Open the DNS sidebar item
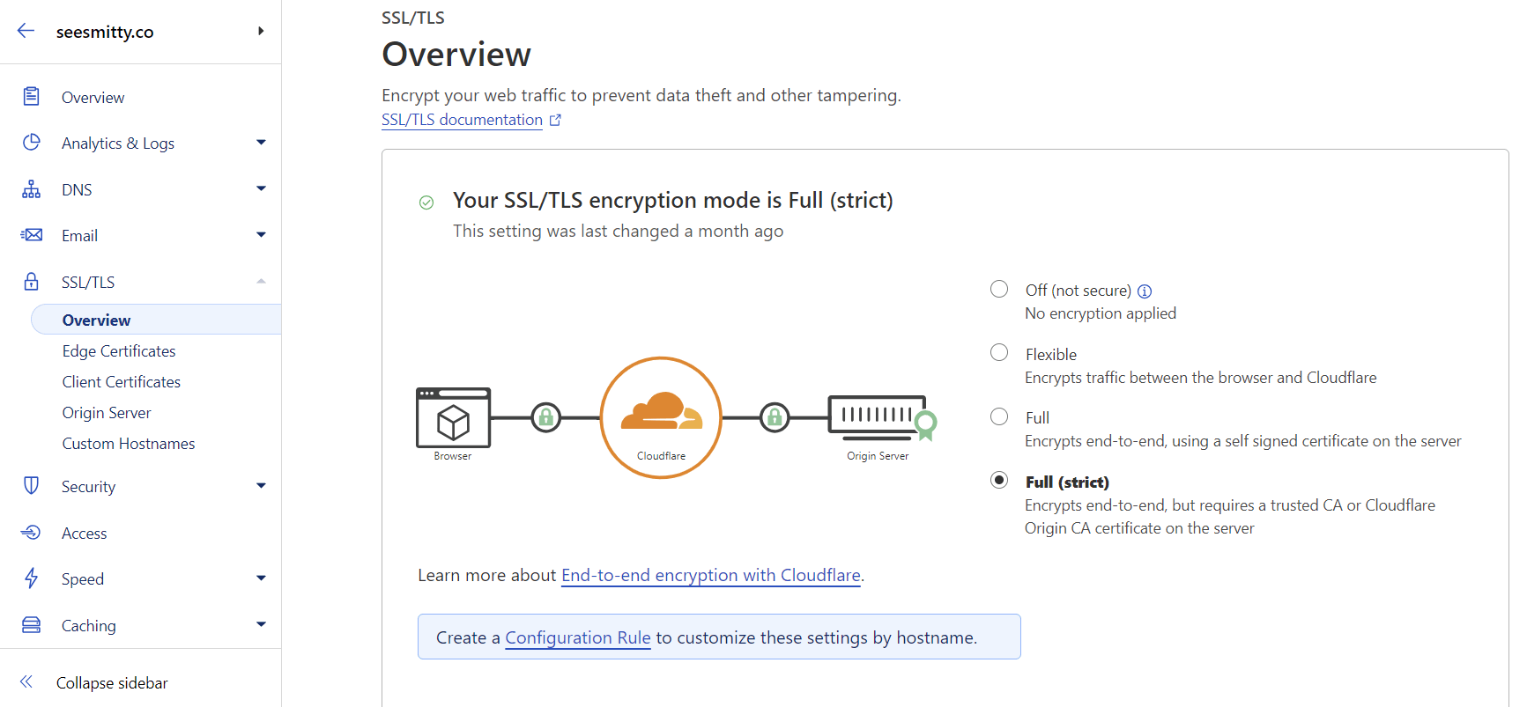Image resolution: width=1527 pixels, height=707 pixels. coord(77,189)
